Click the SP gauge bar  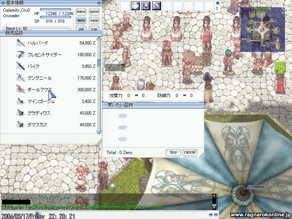pos(55,17)
